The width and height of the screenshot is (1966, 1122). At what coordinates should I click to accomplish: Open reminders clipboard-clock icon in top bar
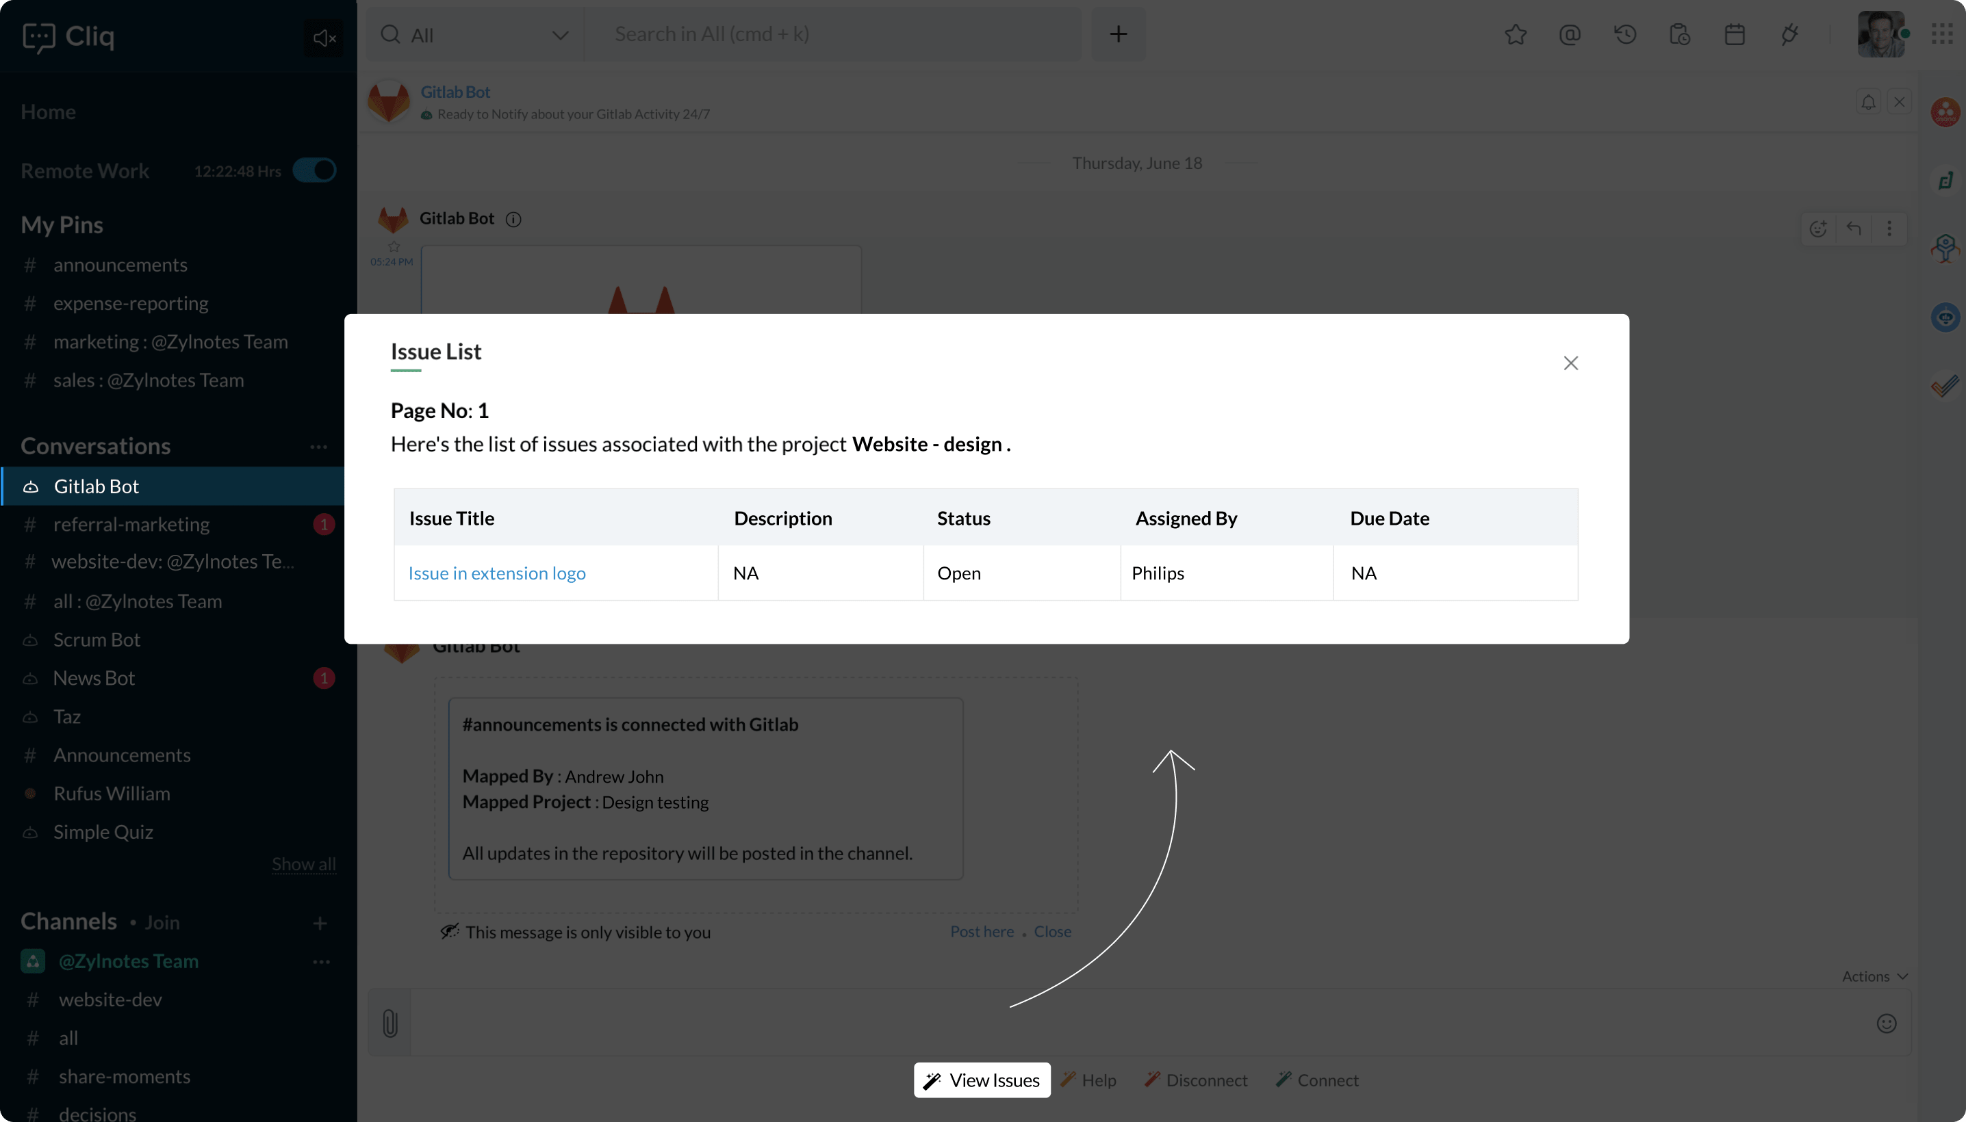click(1679, 35)
